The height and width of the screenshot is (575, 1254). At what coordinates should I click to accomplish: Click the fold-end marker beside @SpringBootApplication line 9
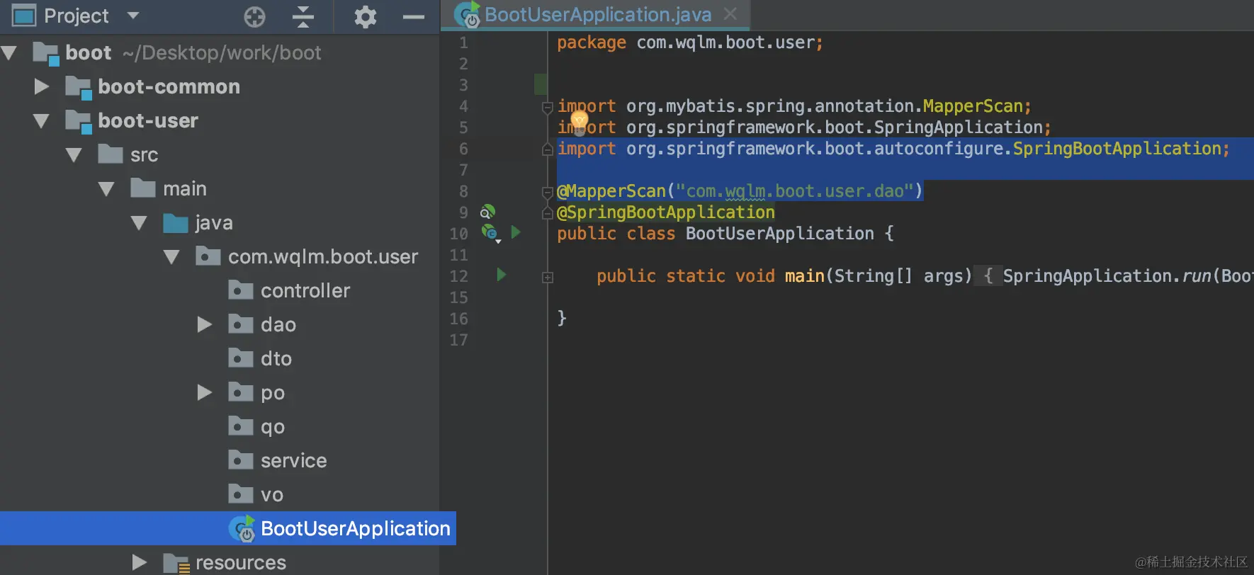click(548, 213)
